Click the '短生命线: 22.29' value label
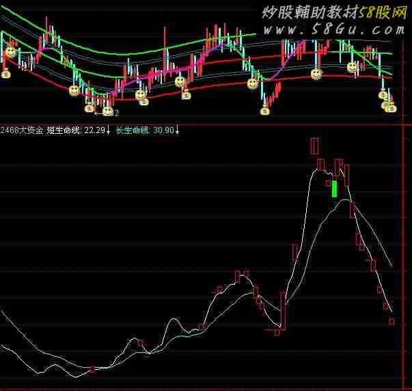Viewport: 412px width, 391px height. tap(76, 130)
